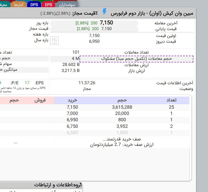Select the buy volume 3,615,288 cell
Screen dimensions: 208x192
click(122, 107)
